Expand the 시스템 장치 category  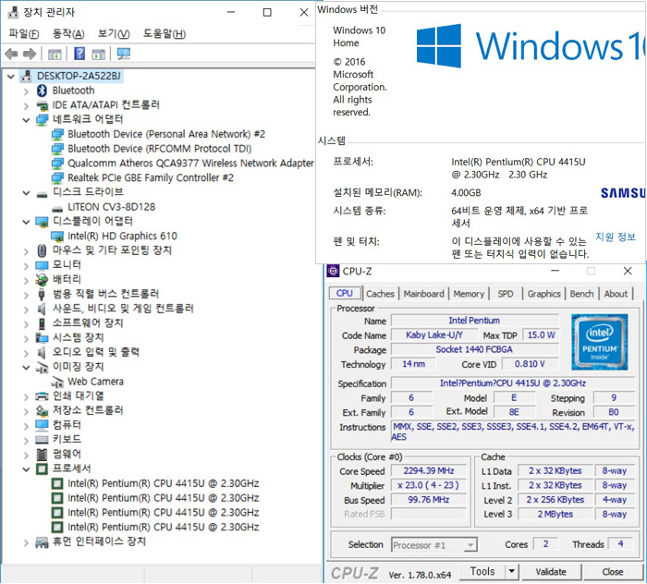point(26,338)
